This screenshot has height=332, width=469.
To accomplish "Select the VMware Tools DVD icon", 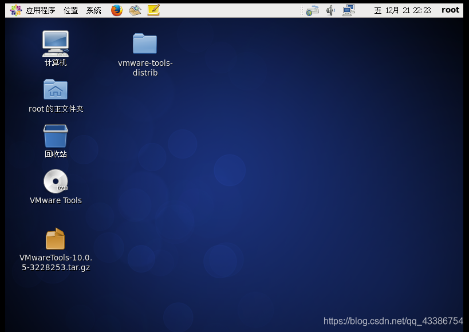I will coord(56,181).
